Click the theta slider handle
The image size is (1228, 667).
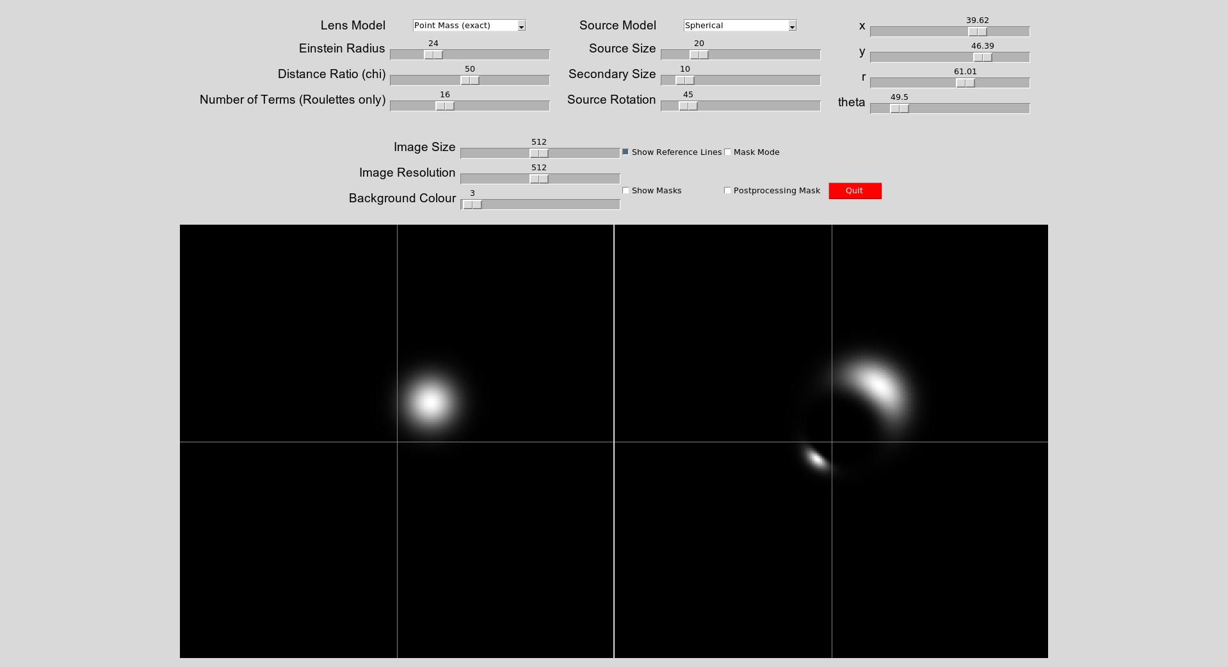[x=900, y=109]
